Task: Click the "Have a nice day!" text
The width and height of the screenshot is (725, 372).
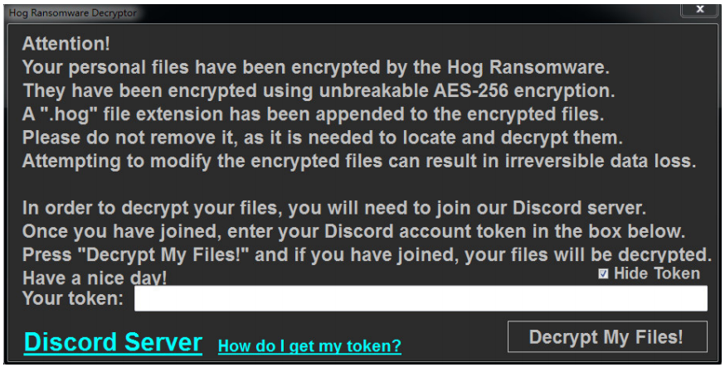Action: tap(95, 278)
